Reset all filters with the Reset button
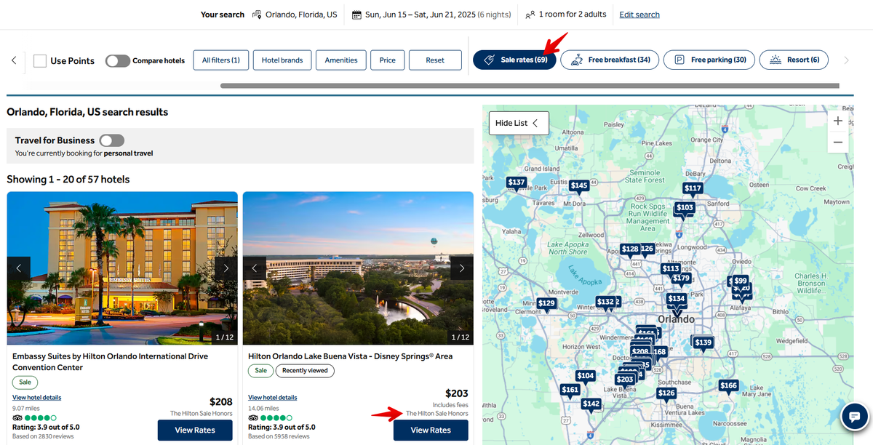This screenshot has height=445, width=873. 435,60
